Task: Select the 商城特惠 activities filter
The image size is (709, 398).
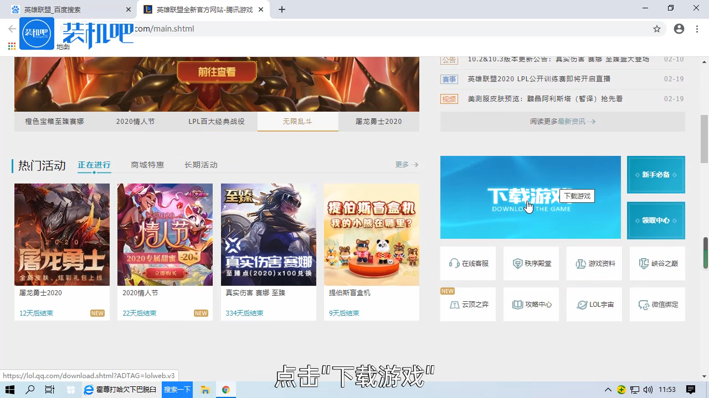Action: coord(147,164)
